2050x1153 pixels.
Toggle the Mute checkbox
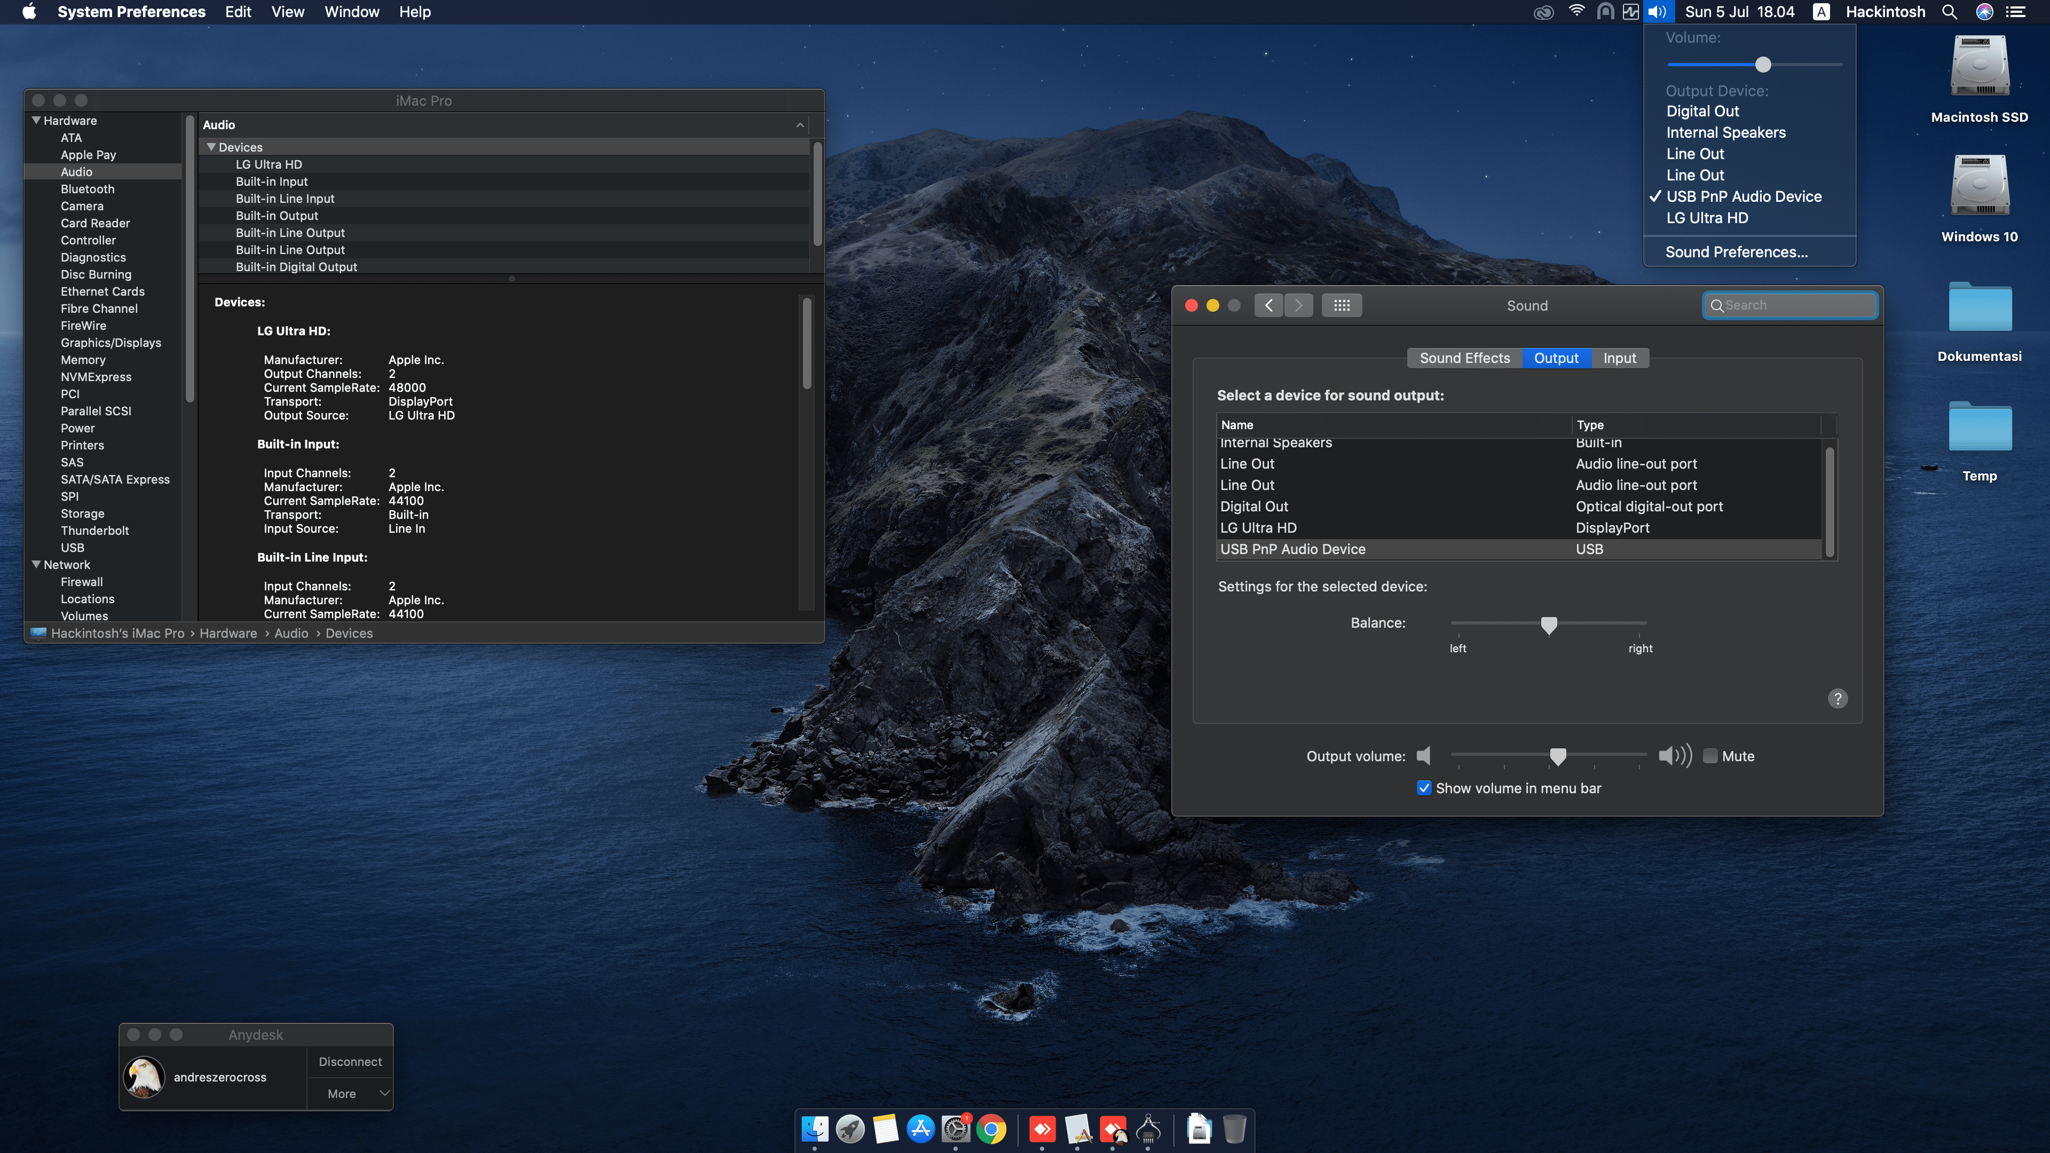coord(1710,756)
